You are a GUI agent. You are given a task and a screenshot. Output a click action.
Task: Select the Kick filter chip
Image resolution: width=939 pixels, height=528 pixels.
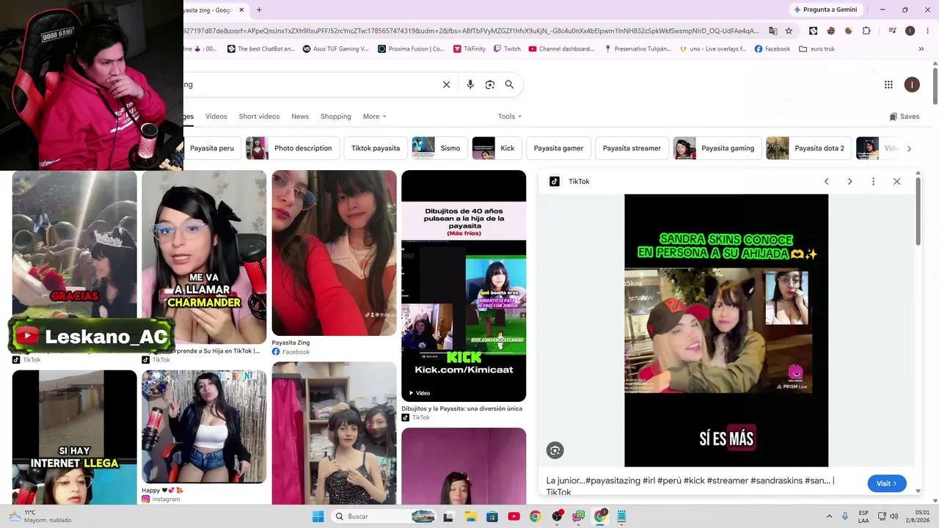click(x=497, y=148)
